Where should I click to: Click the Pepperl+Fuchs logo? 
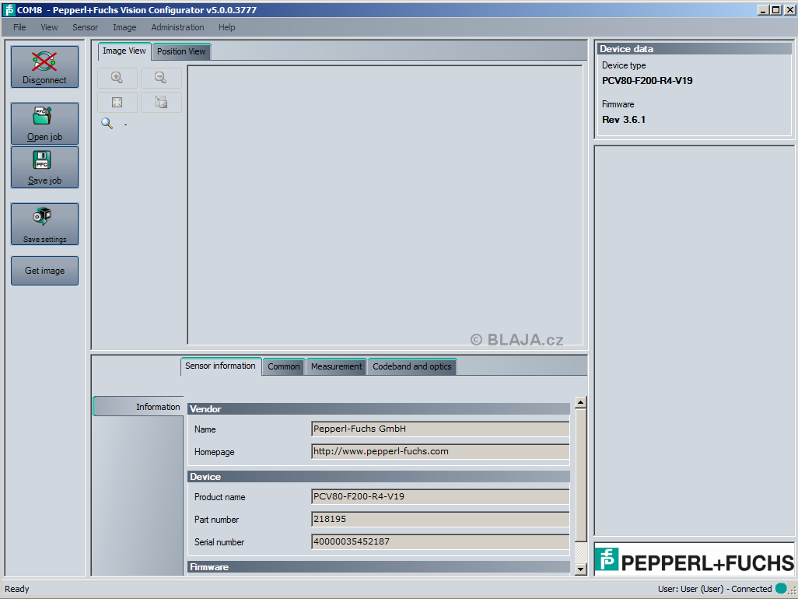[695, 560]
